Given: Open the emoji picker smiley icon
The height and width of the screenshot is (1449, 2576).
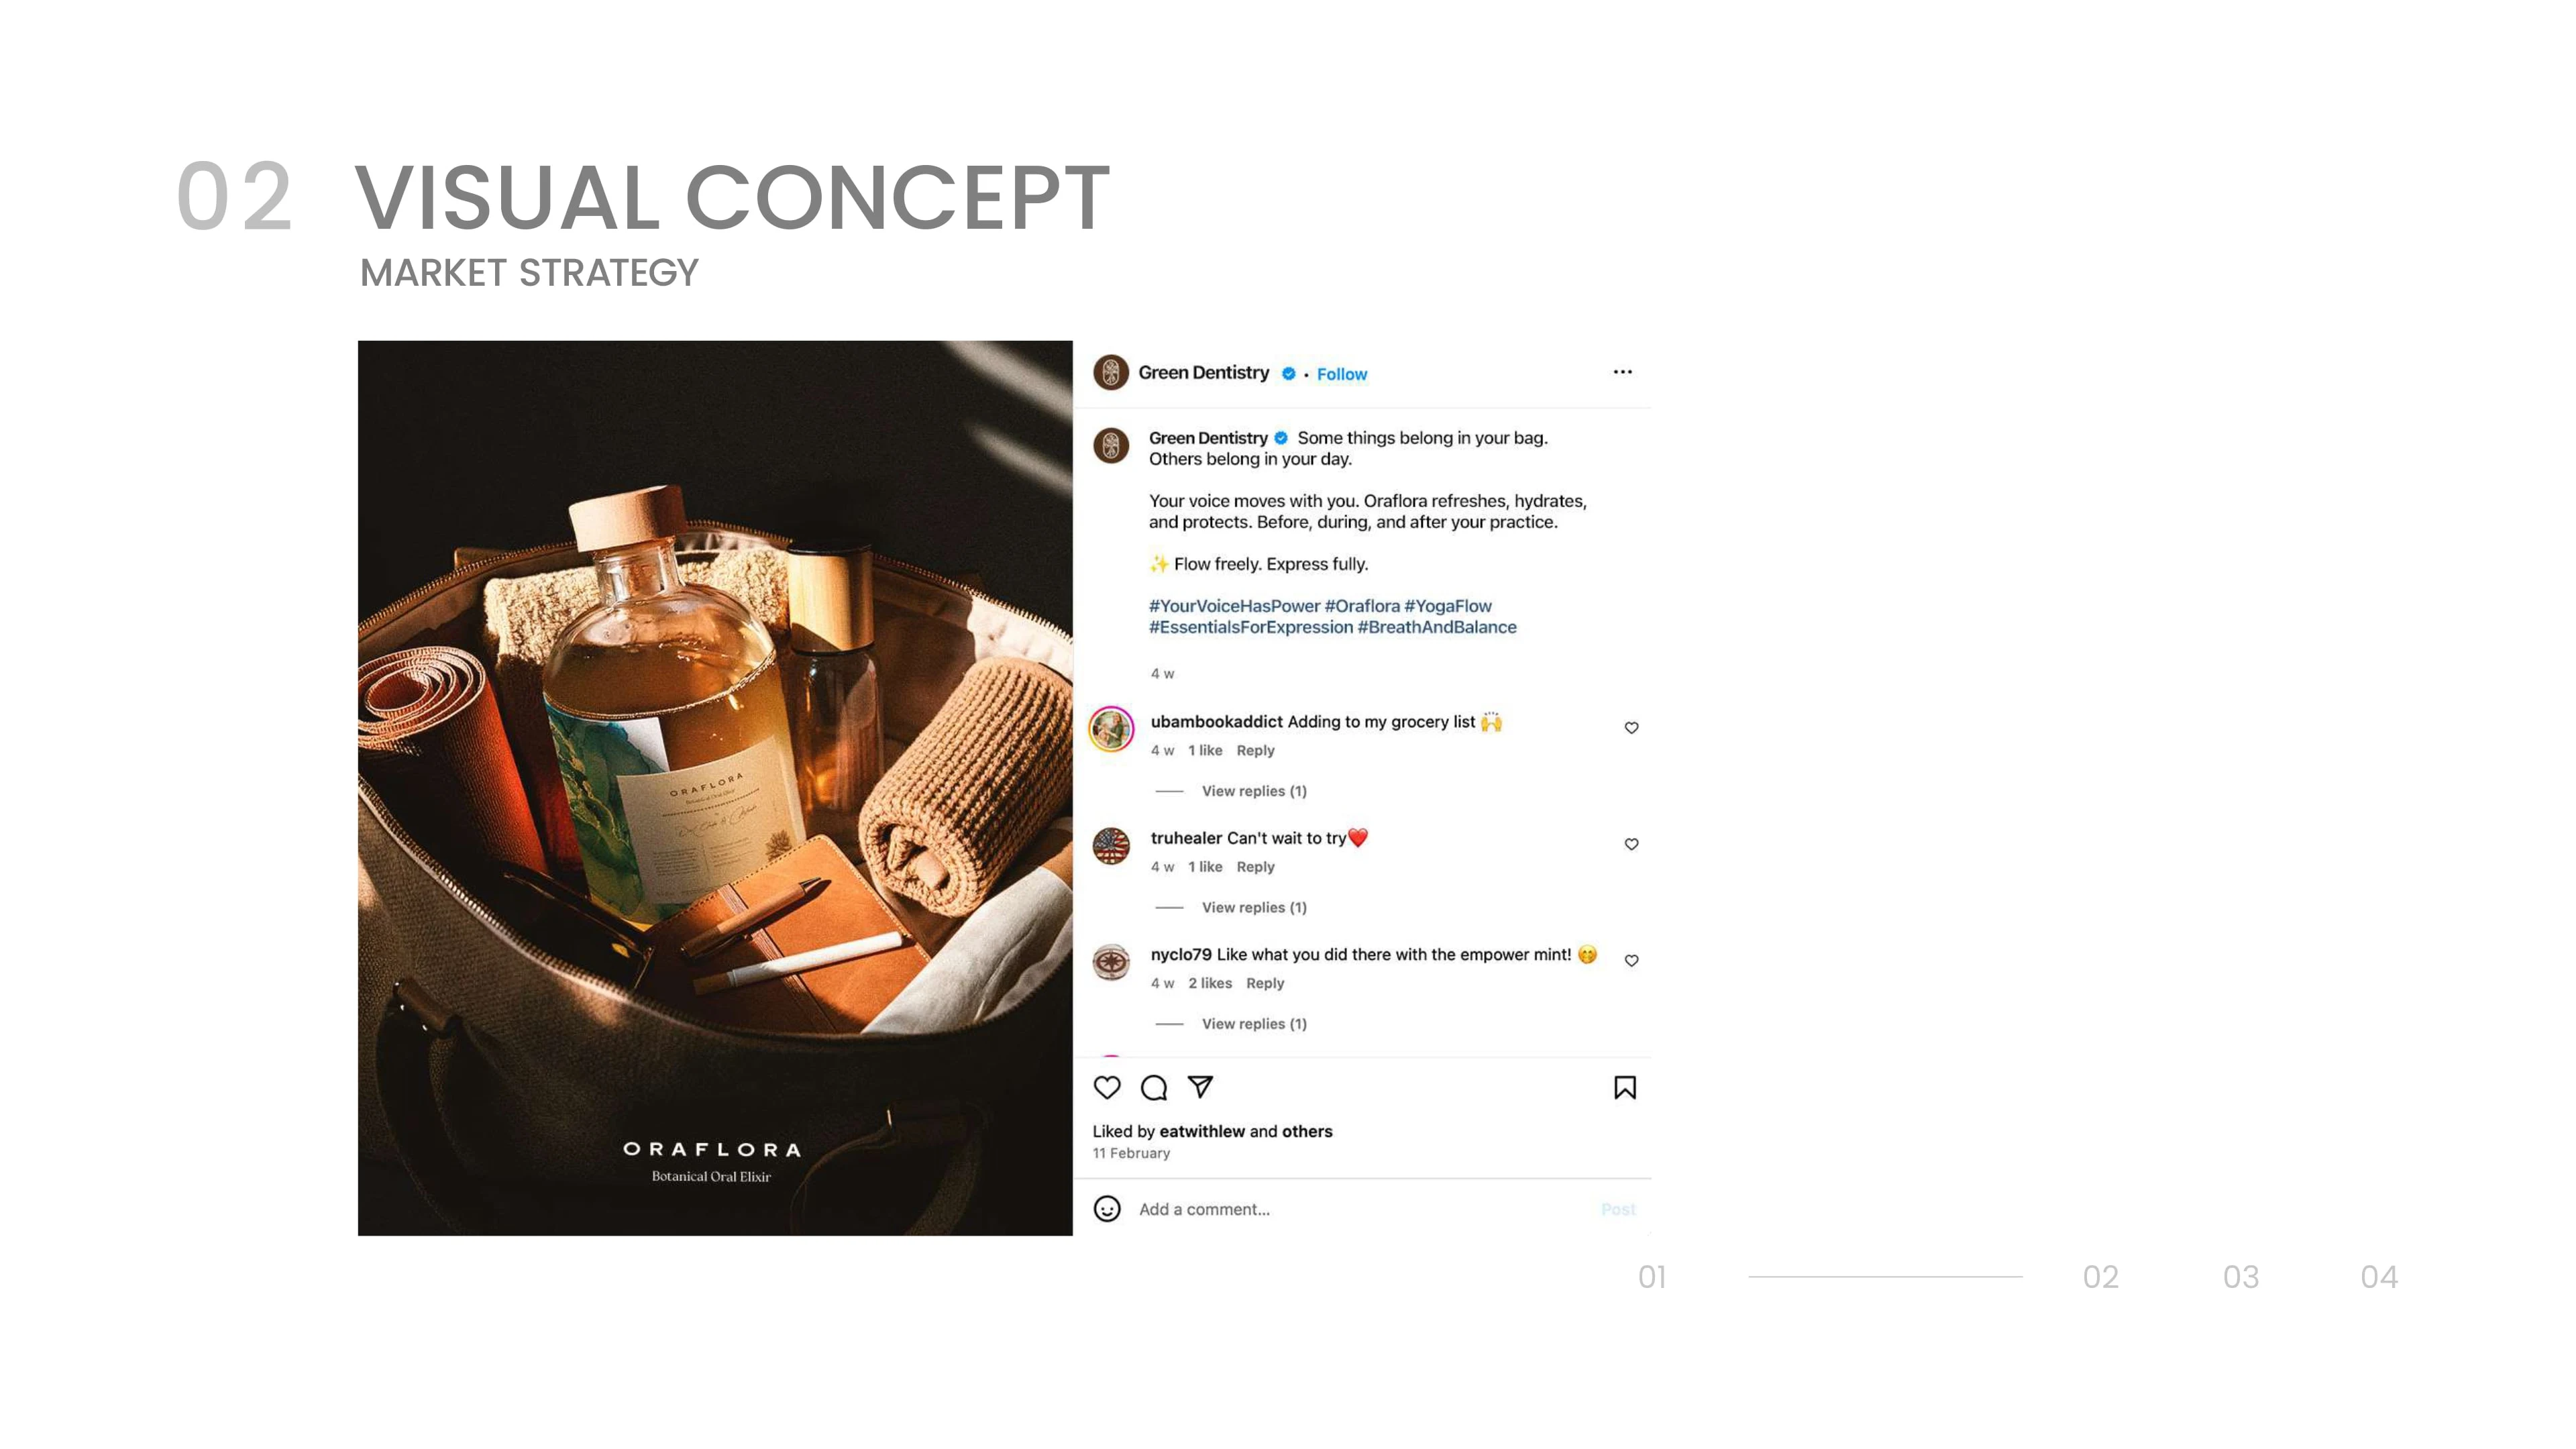Looking at the screenshot, I should pyautogui.click(x=1107, y=1209).
